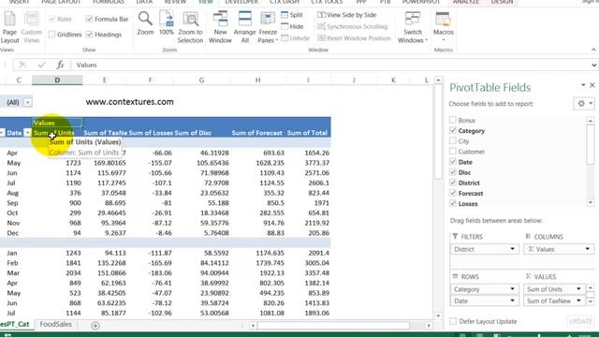Screen dimensions: 599x337
Task: Enable Defer Layout Update
Action: click(x=453, y=321)
